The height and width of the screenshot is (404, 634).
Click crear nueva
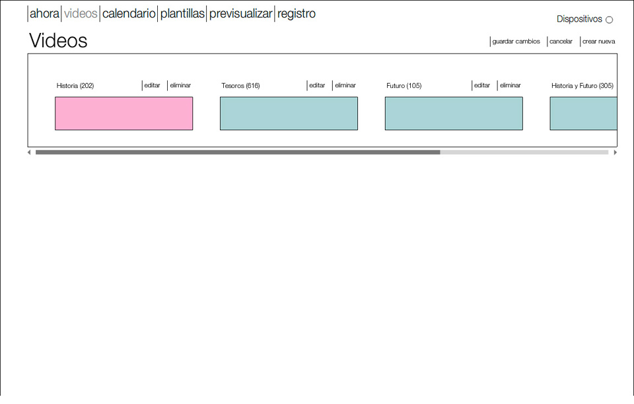(598, 41)
